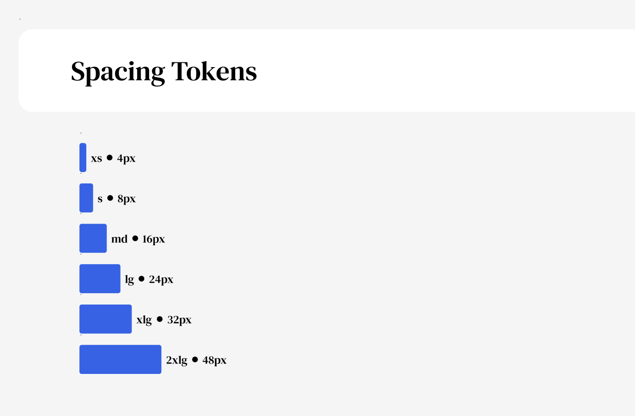Click the white header card background
Screen dimensions: 635x416
click(x=426, y=71)
